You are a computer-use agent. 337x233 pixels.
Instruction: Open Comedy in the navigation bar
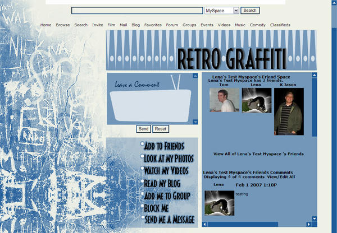point(258,25)
